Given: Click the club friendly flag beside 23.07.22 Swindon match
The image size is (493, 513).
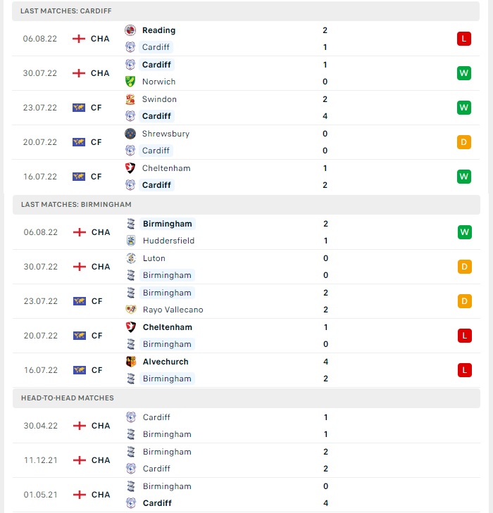Looking at the screenshot, I should (79, 108).
